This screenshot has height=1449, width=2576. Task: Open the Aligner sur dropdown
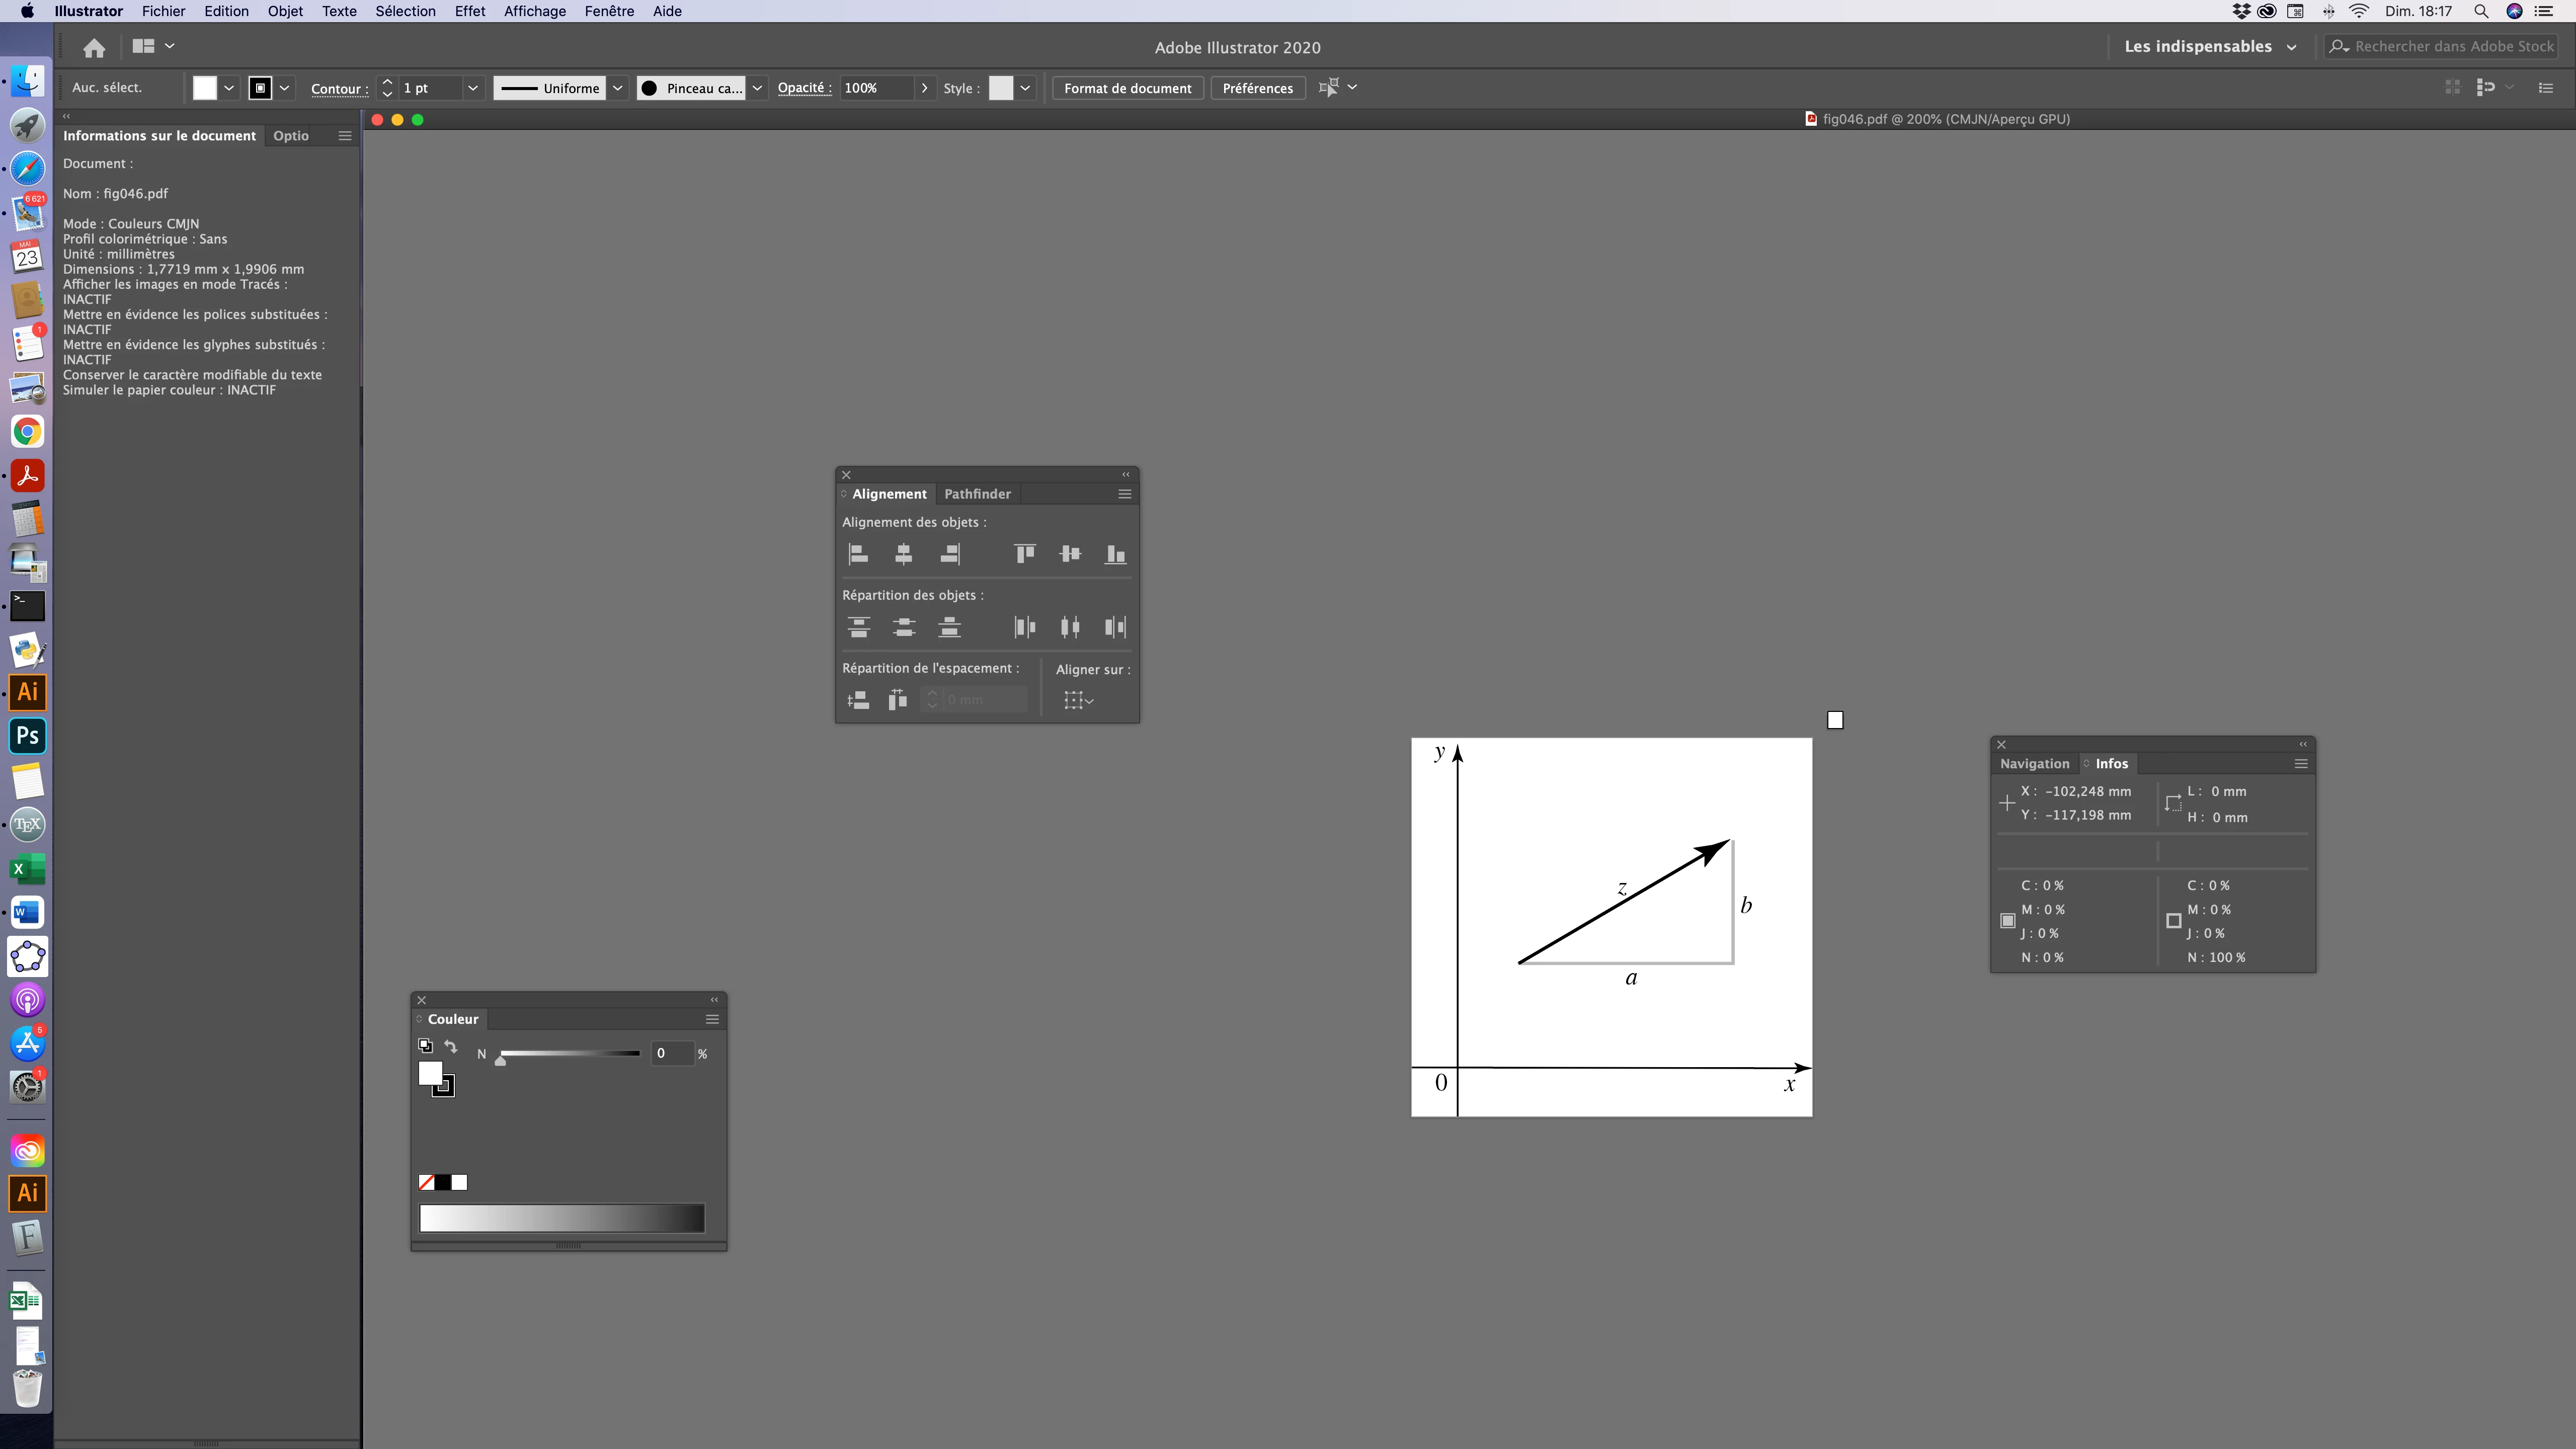pyautogui.click(x=1078, y=701)
